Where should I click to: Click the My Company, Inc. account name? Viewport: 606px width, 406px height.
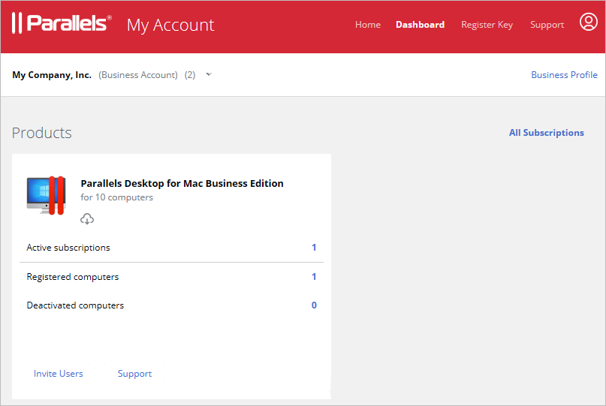(x=52, y=74)
